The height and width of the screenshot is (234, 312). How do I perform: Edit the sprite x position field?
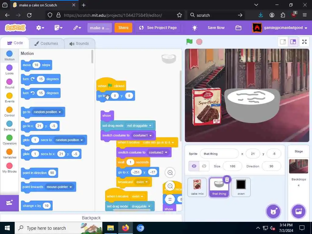coord(253,154)
